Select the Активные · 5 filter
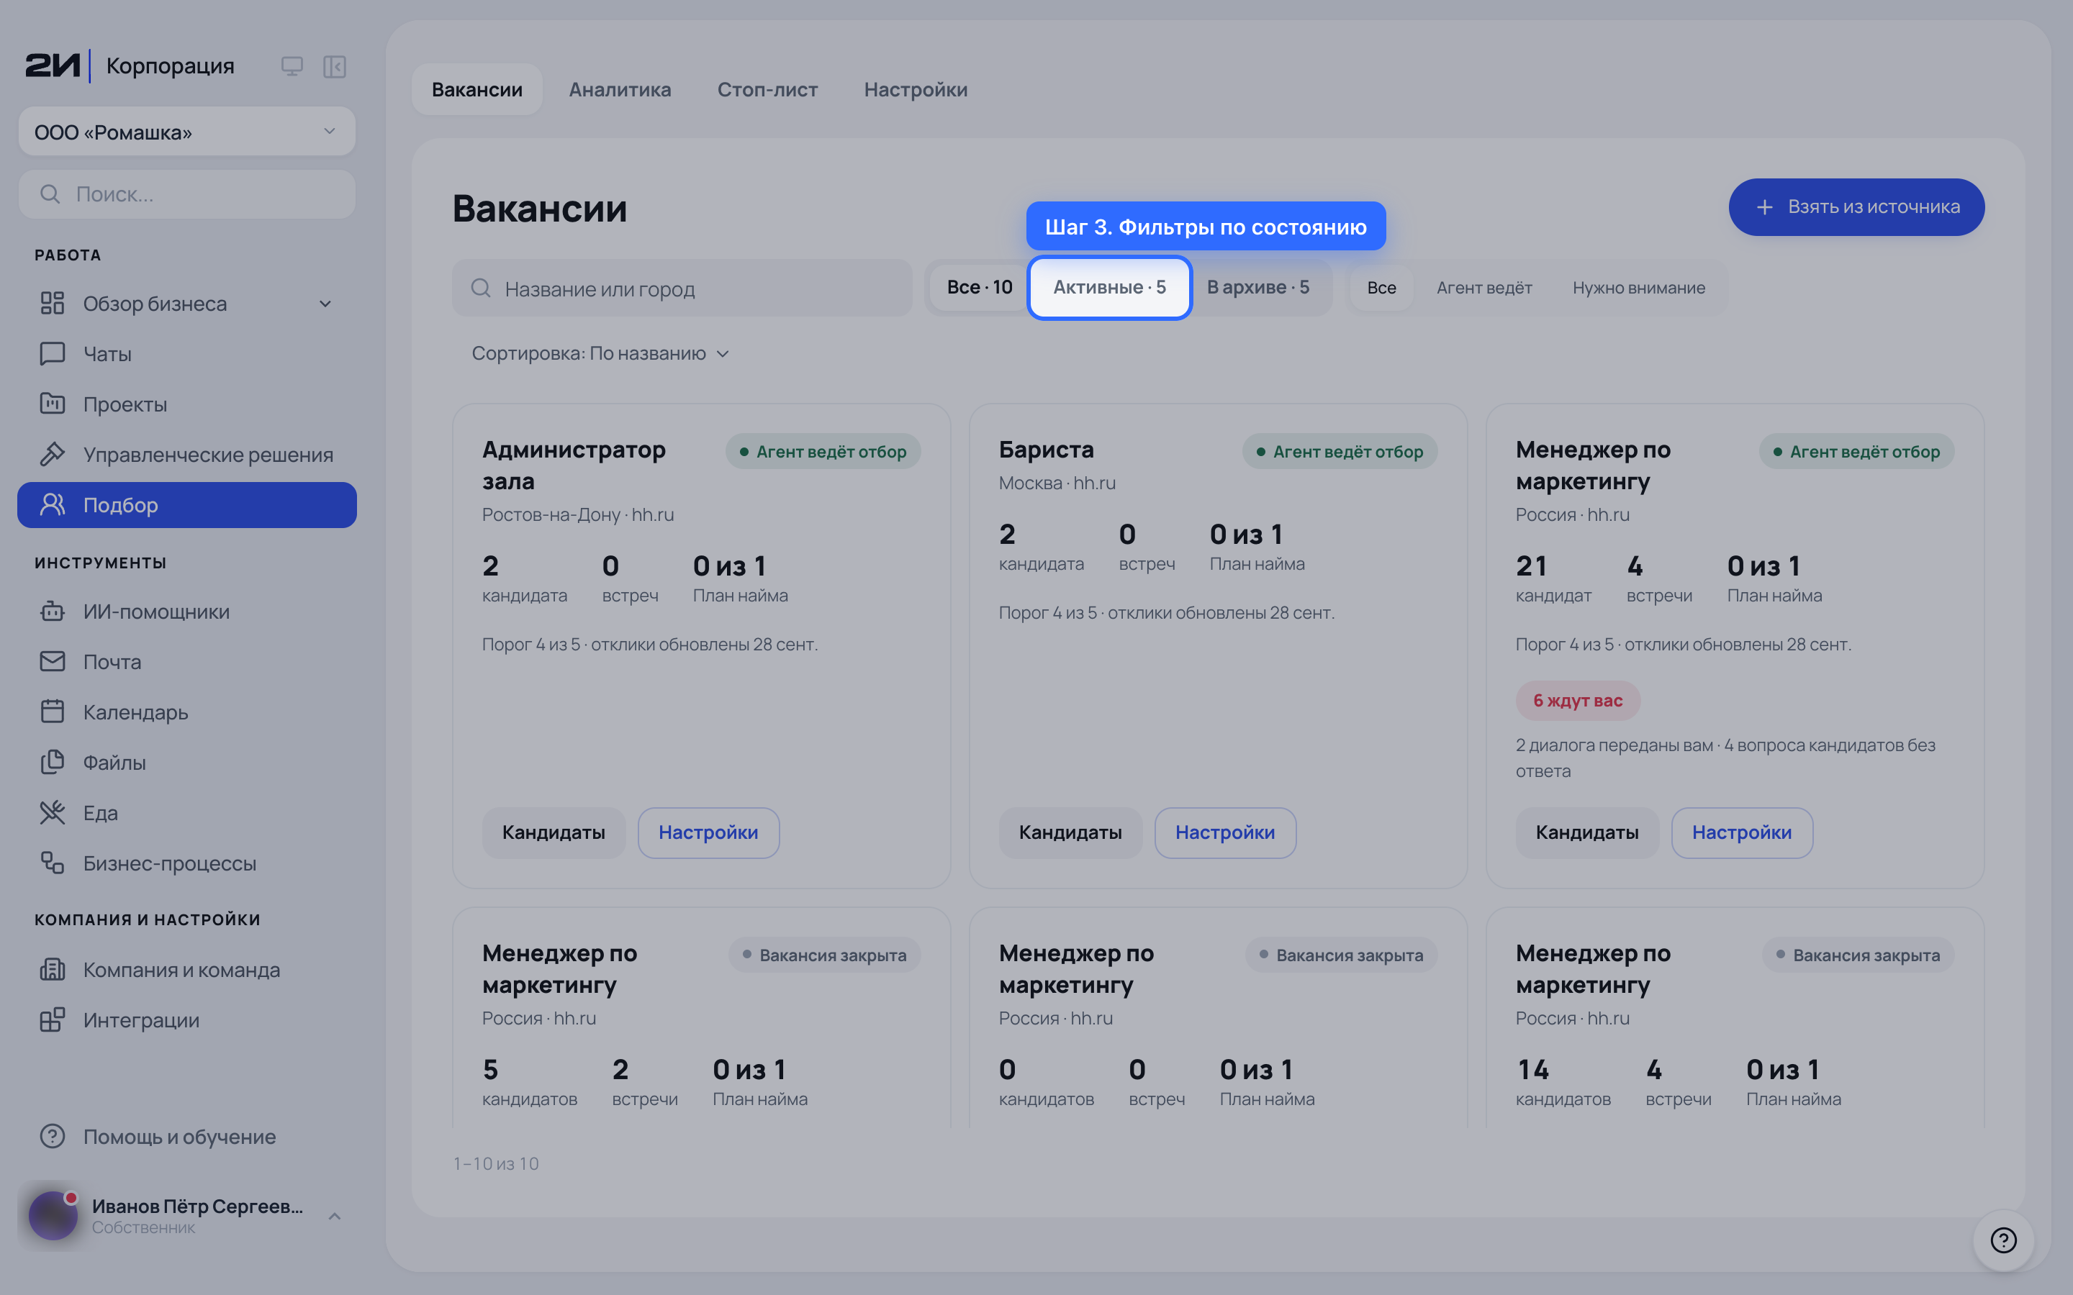 coord(1109,288)
